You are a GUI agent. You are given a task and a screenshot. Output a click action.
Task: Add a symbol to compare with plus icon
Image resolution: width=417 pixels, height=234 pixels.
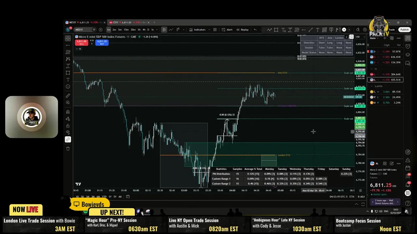101,30
